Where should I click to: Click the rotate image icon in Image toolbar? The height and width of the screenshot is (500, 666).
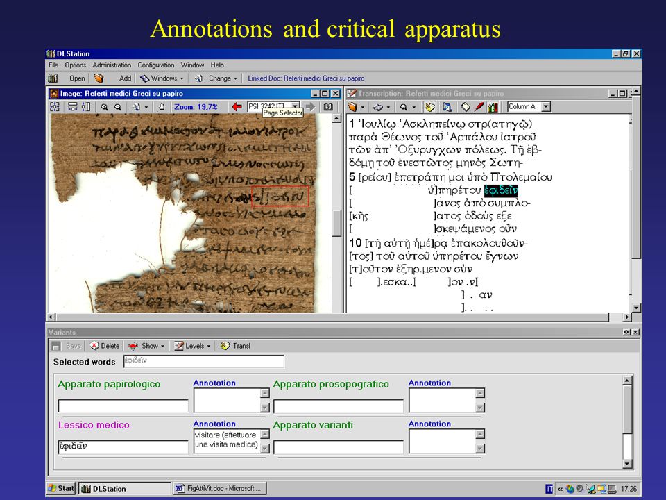click(136, 107)
